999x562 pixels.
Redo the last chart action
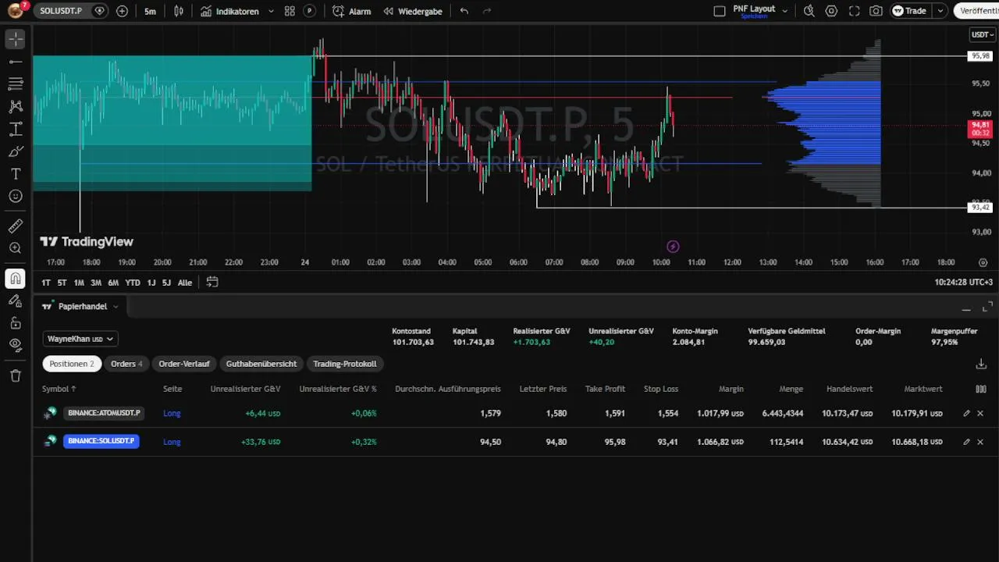pos(487,11)
